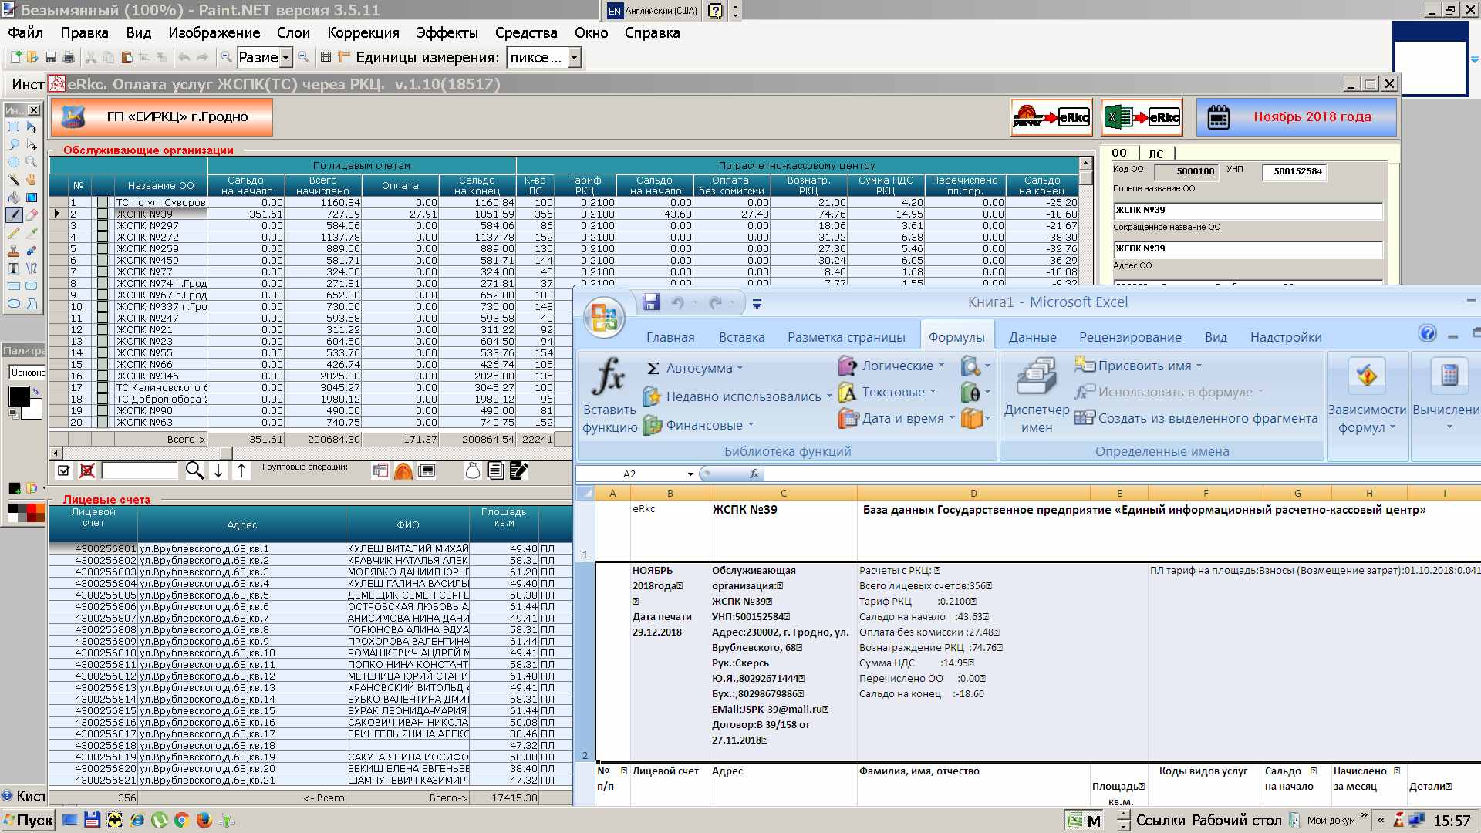The height and width of the screenshot is (833, 1481).
Task: Click the Zoom in magnifier in Paint.NET toolbar
Action: click(303, 57)
